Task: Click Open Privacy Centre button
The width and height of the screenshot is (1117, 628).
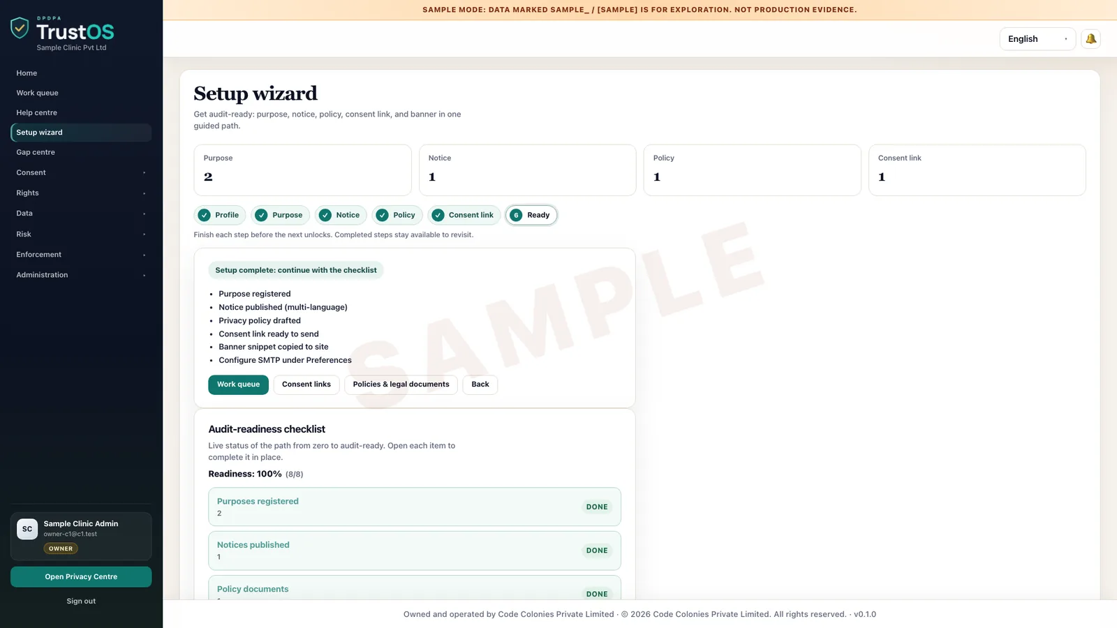Action: click(81, 577)
